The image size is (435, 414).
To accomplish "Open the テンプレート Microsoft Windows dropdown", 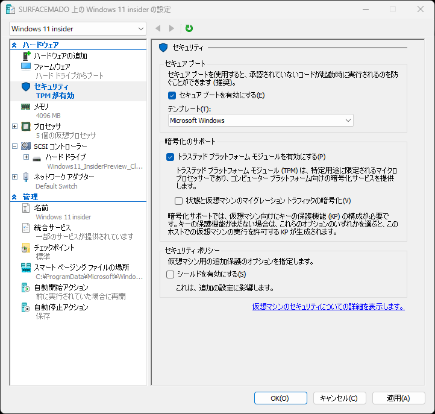I will click(x=260, y=121).
